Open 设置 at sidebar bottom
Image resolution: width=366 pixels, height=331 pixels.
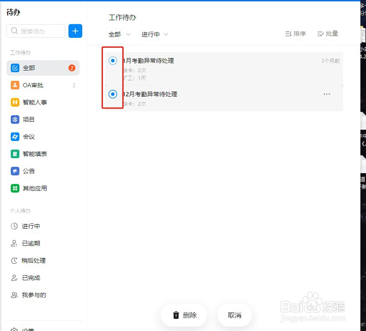pos(22,329)
